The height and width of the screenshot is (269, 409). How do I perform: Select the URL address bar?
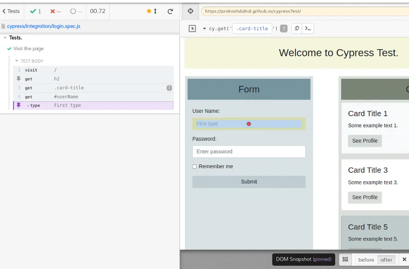point(305,11)
